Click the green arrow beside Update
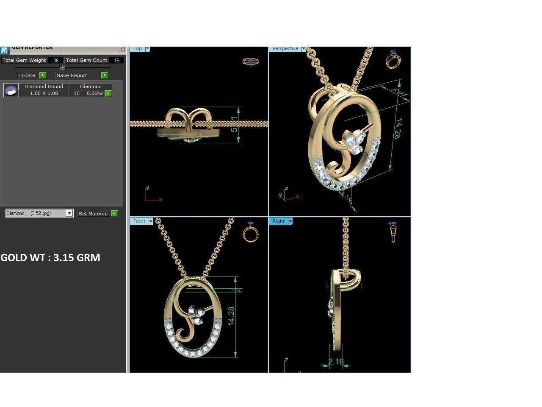 pyautogui.click(x=42, y=75)
